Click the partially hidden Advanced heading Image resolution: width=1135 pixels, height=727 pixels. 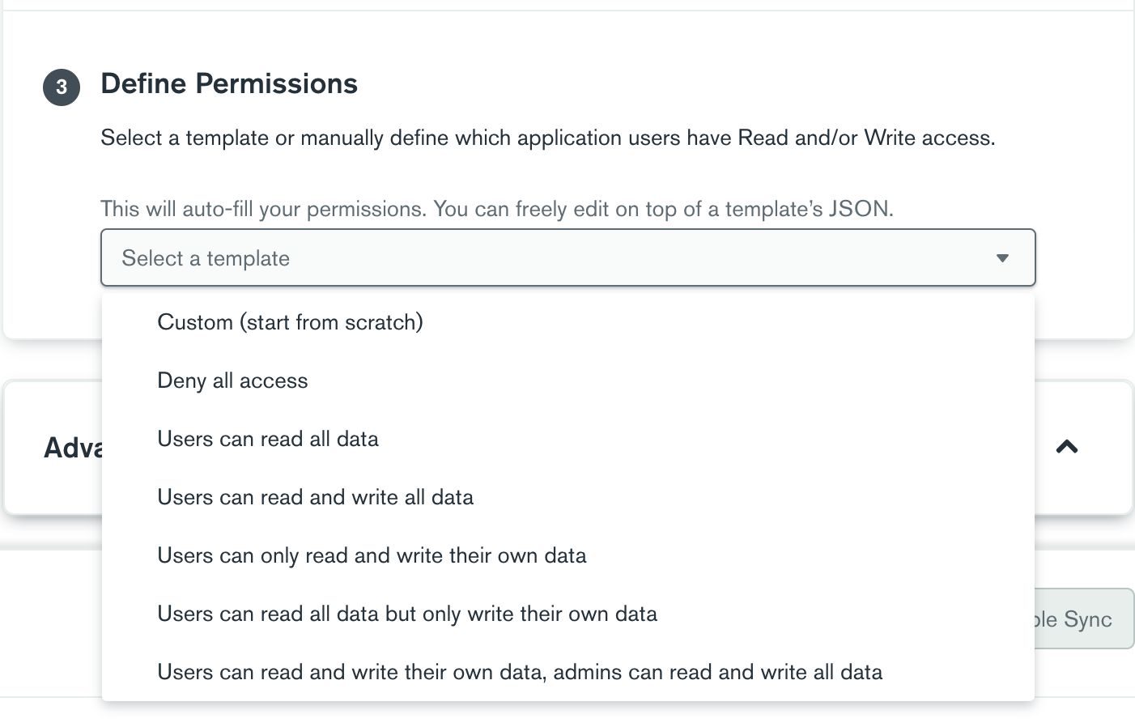coord(73,448)
